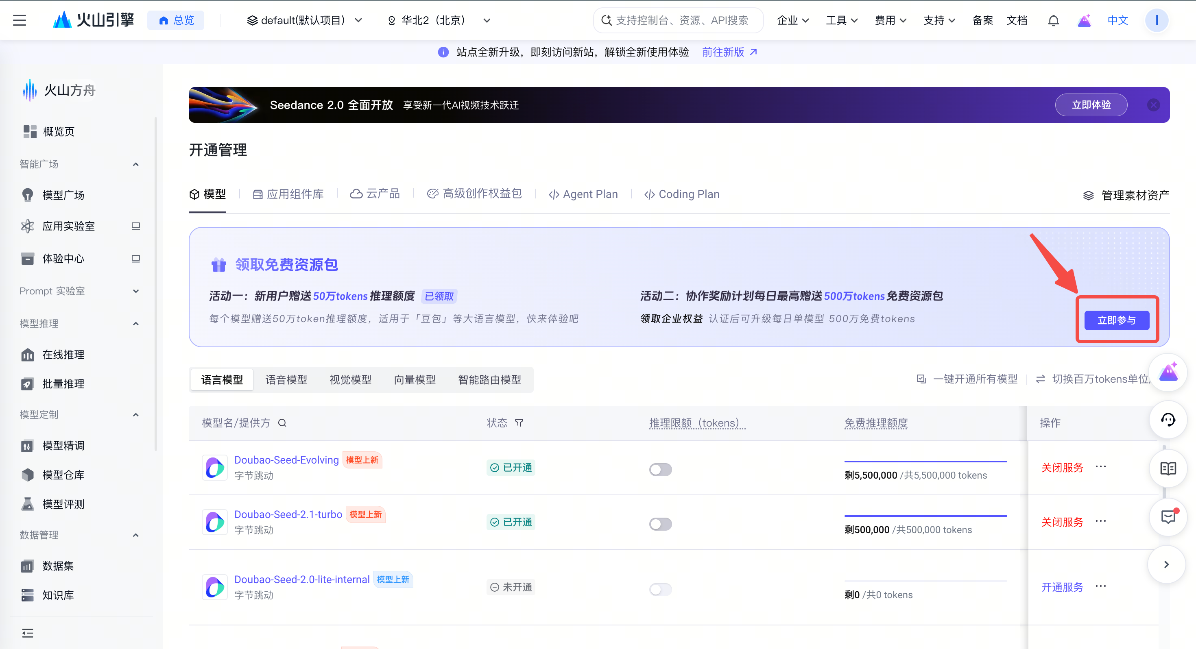Click the 立即体验 banner button
Image resolution: width=1196 pixels, height=649 pixels.
pyautogui.click(x=1091, y=105)
